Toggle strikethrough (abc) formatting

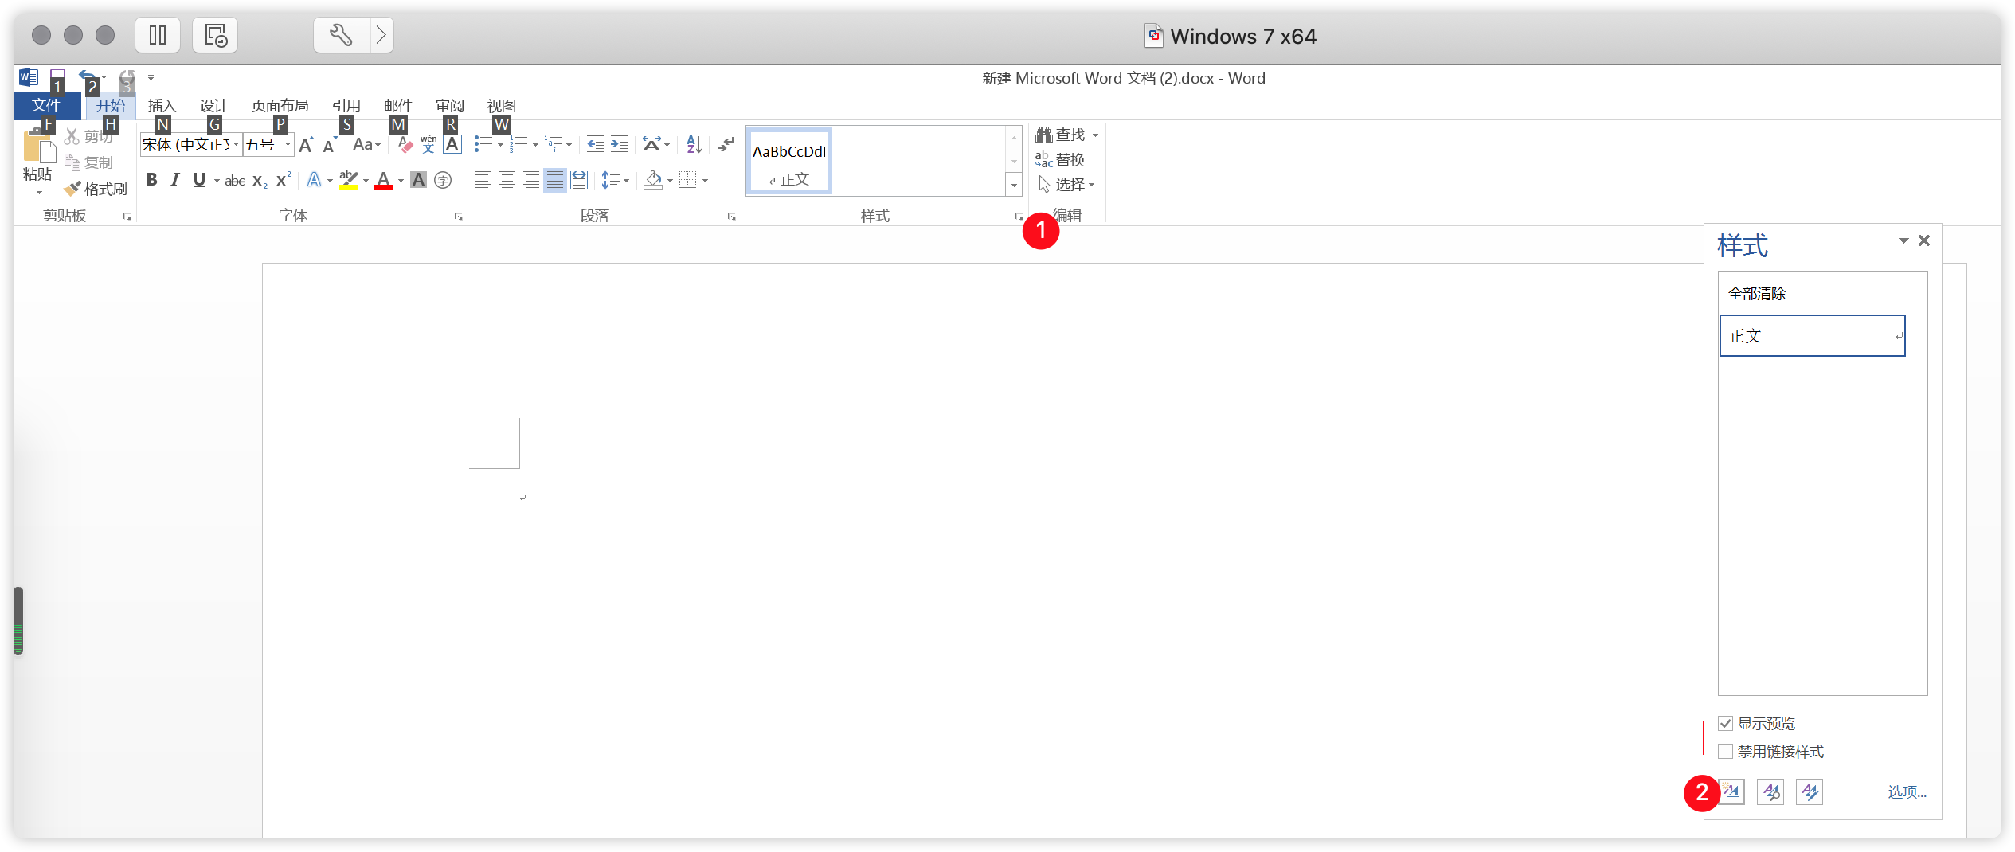pyautogui.click(x=234, y=181)
